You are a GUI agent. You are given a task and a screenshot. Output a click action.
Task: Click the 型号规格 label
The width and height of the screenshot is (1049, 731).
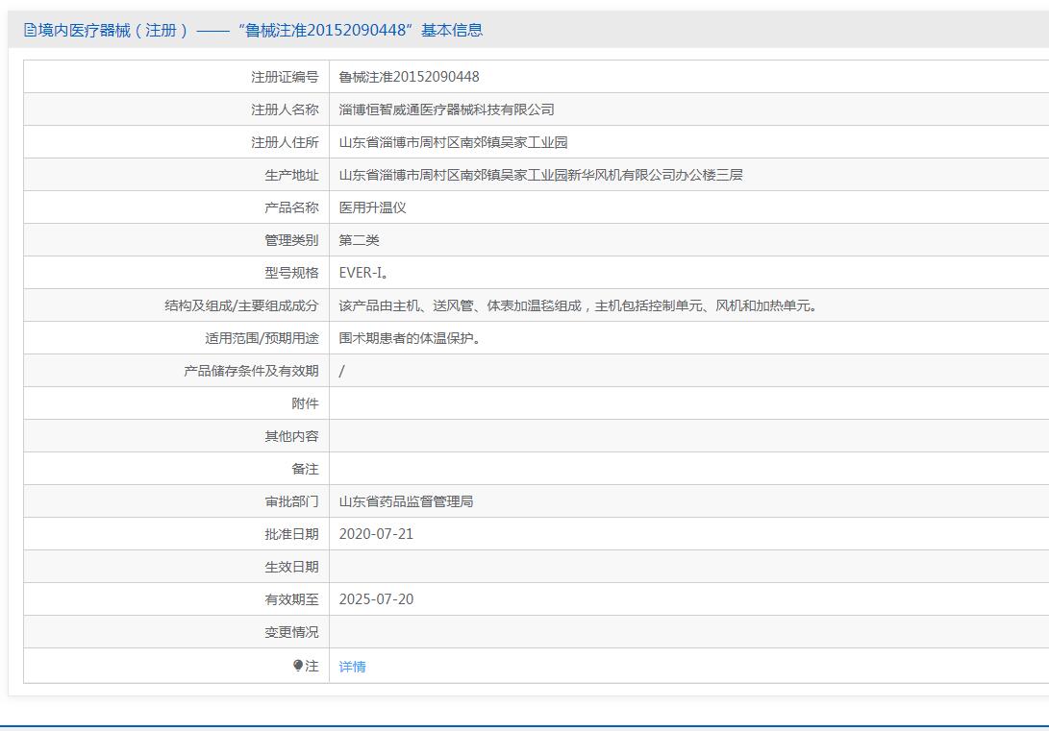coord(291,273)
